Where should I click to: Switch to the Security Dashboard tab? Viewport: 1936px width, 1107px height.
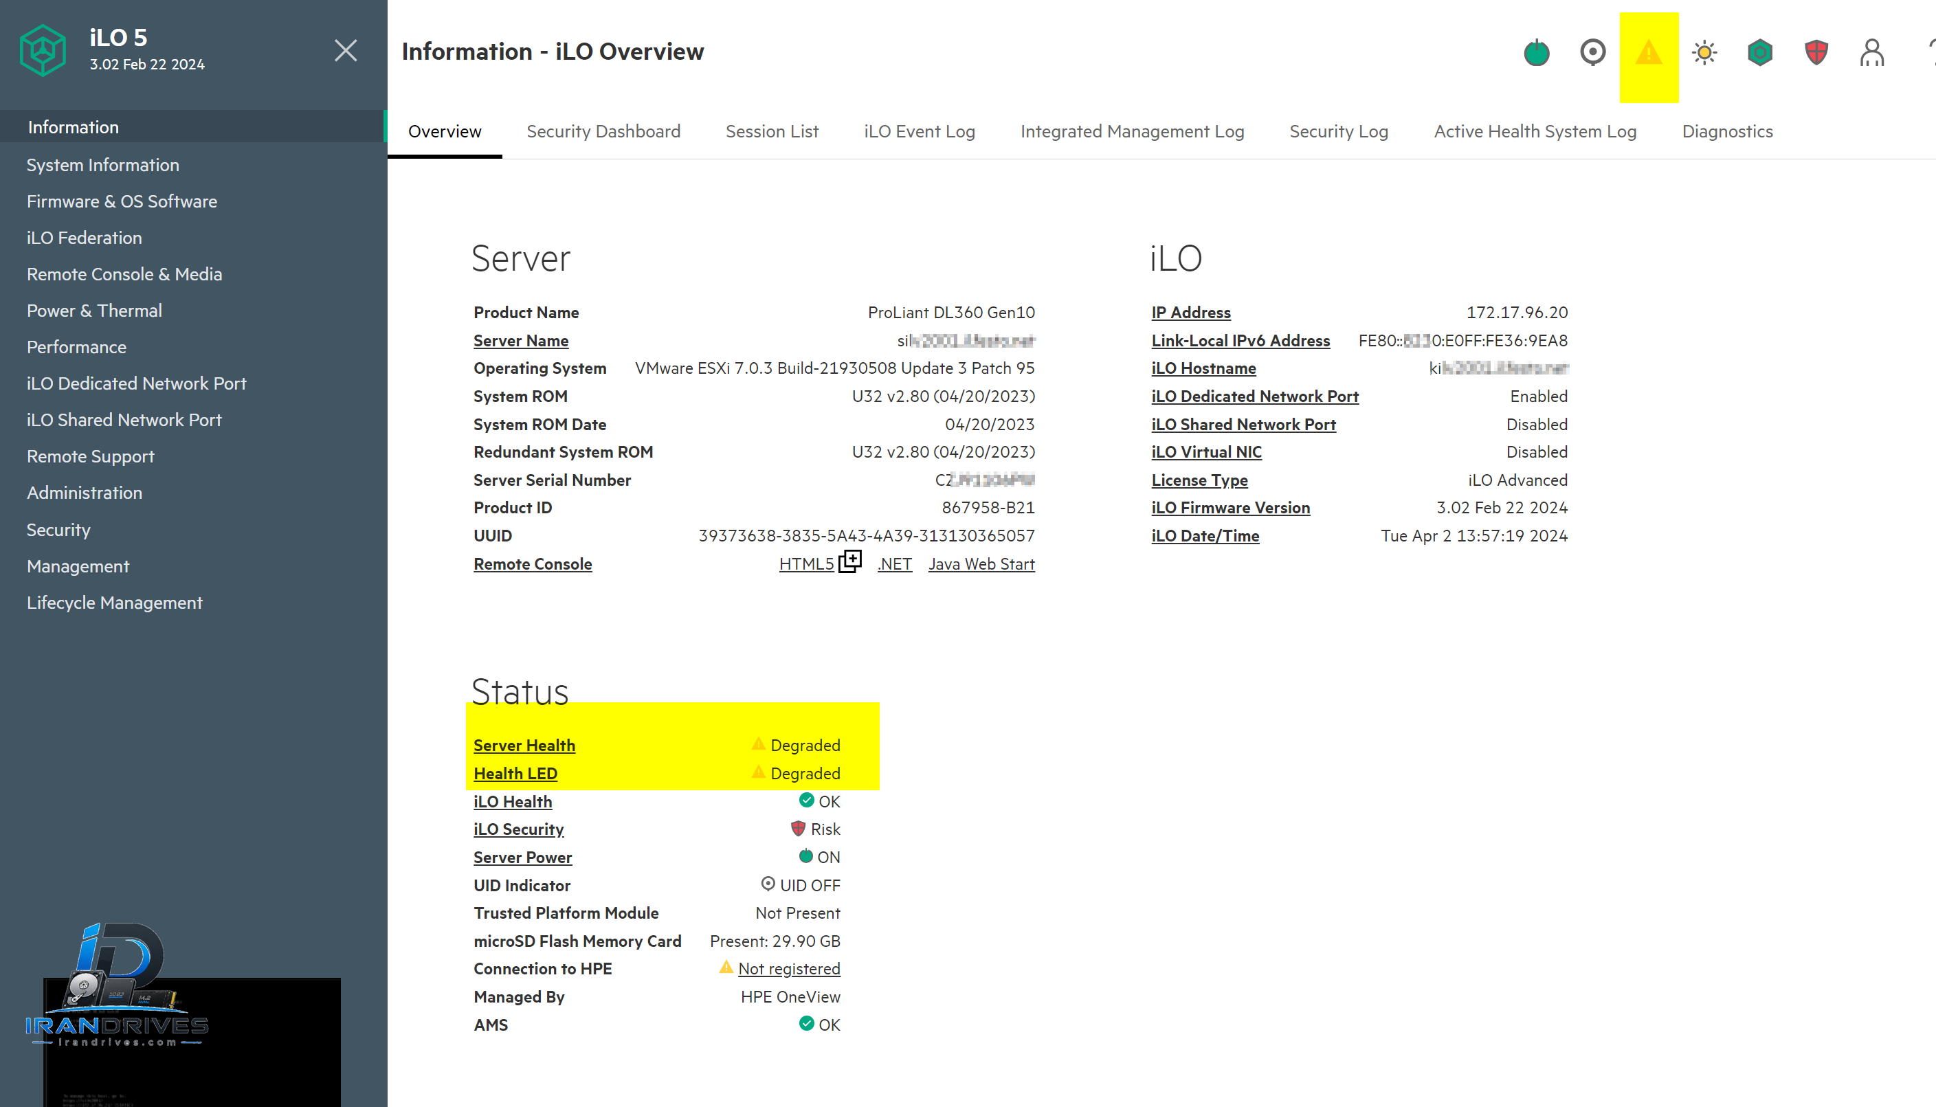point(603,131)
